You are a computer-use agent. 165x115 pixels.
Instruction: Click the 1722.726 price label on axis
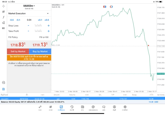click(x=161, y=46)
